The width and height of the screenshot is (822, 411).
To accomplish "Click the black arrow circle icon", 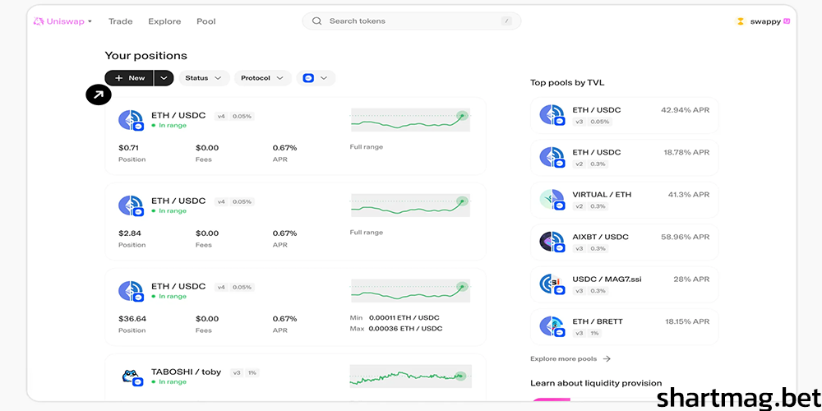I will (x=98, y=95).
